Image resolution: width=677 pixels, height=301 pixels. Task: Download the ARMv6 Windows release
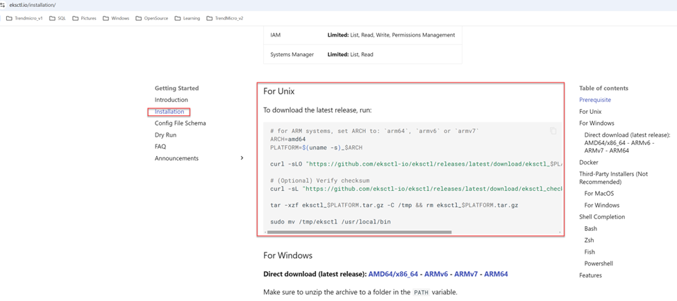tap(437, 274)
